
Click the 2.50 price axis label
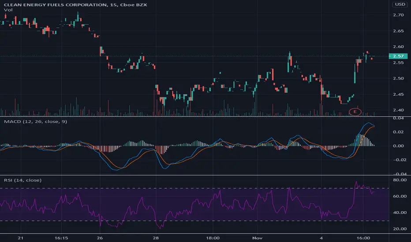coord(398,78)
